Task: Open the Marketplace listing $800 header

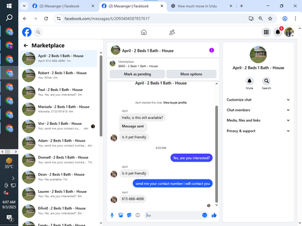Action: pos(163,64)
